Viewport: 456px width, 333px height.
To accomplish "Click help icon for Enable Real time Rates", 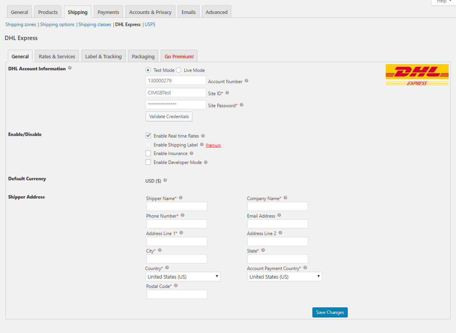I will [x=203, y=136].
